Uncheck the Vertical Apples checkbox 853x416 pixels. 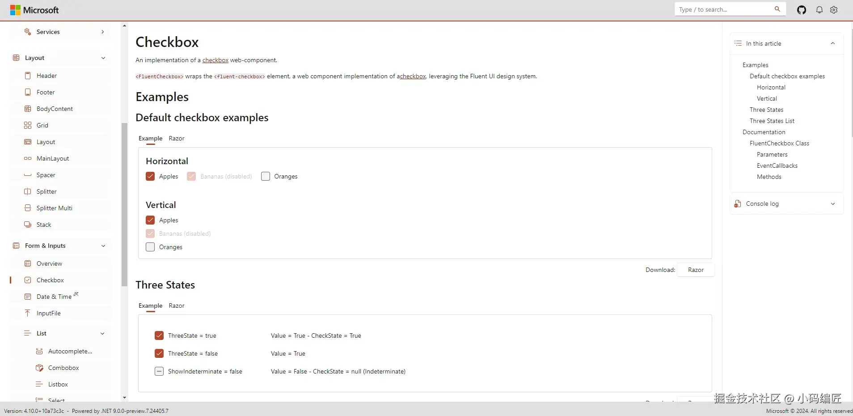tap(150, 220)
